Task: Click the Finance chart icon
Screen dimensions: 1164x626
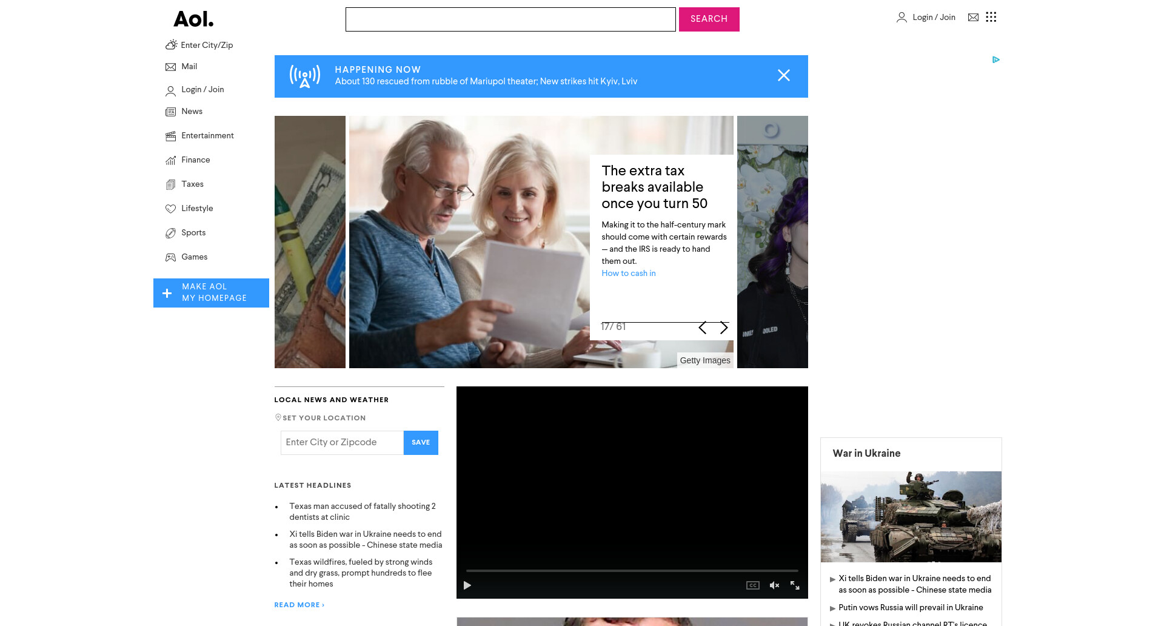Action: click(171, 160)
